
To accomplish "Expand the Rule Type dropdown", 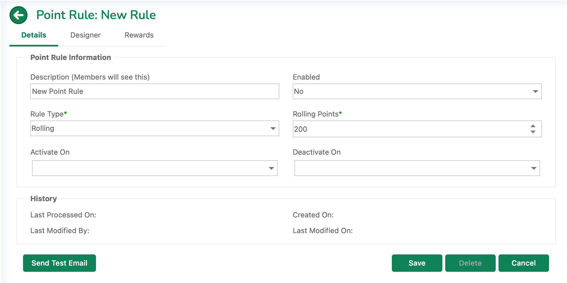I will 273,129.
